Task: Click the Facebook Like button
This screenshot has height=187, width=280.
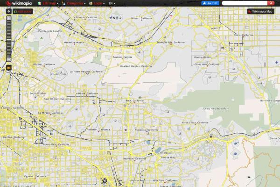Action: click(x=210, y=3)
